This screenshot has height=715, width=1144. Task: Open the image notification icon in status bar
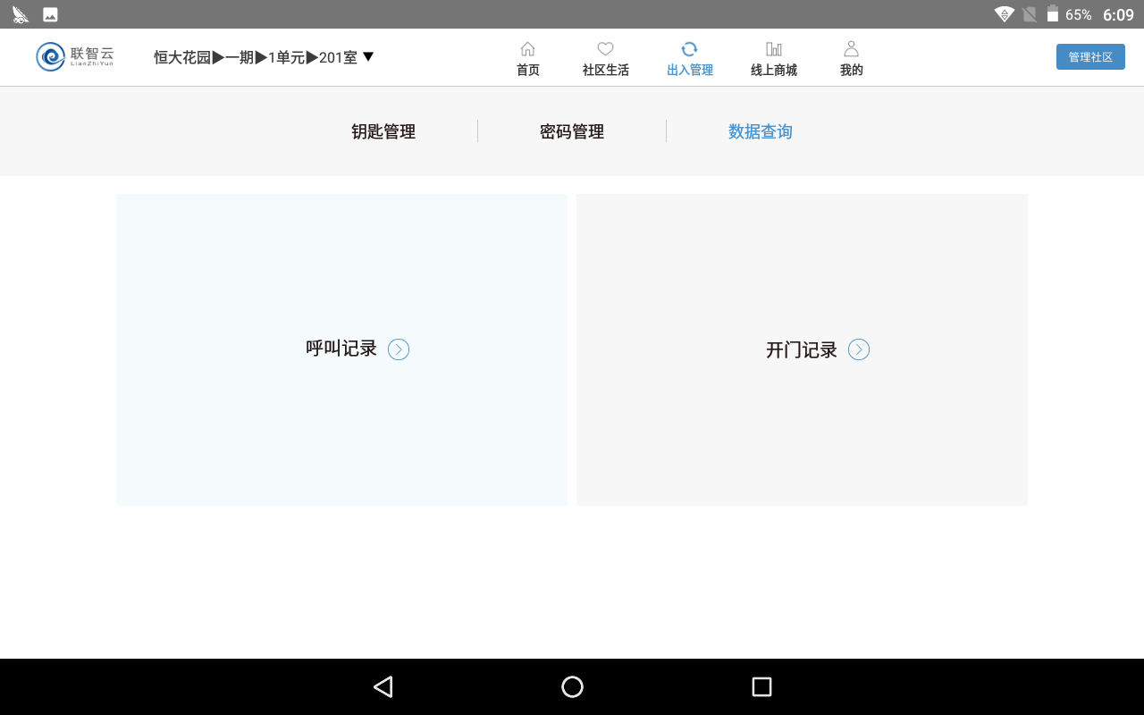[50, 14]
